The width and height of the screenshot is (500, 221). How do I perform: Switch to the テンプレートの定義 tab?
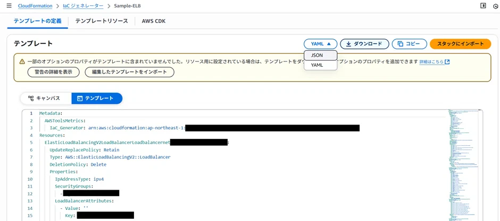[x=38, y=21]
